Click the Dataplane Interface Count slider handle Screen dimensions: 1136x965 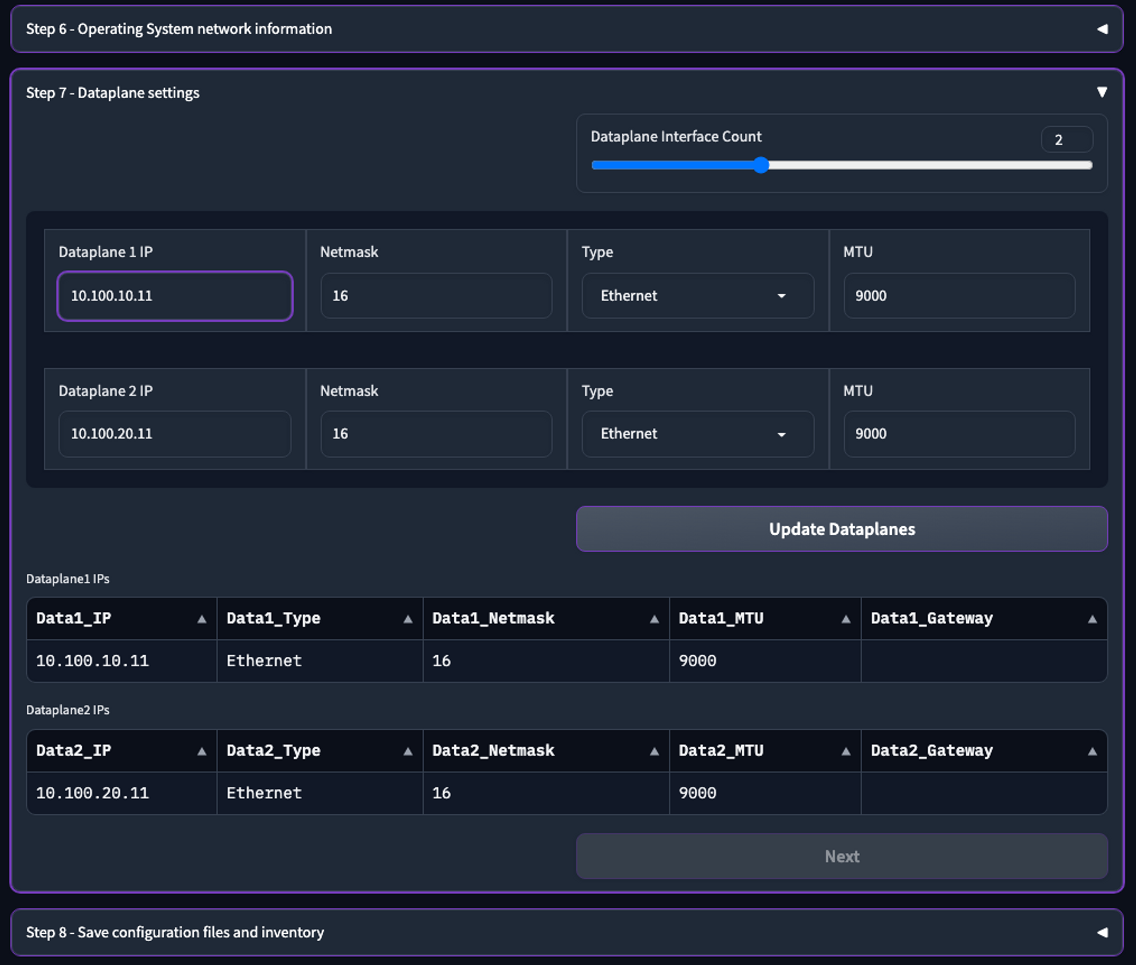(761, 165)
